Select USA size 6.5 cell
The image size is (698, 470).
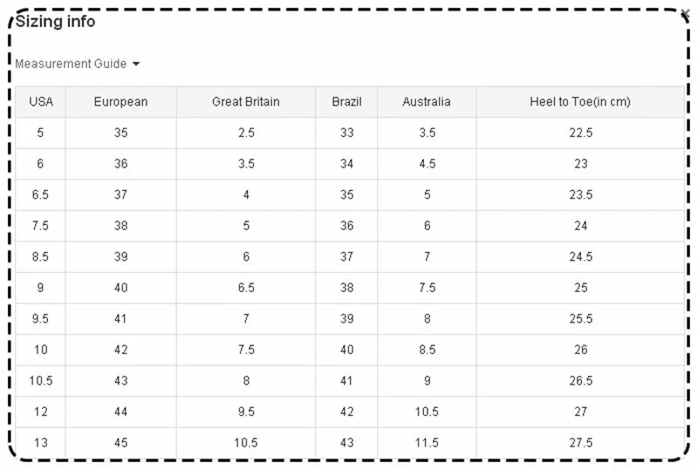[40, 195]
